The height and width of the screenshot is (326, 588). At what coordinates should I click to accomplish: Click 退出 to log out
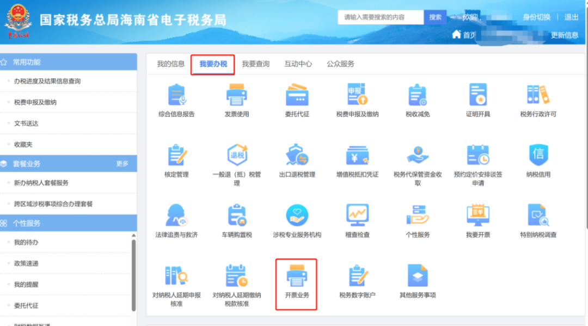click(571, 17)
